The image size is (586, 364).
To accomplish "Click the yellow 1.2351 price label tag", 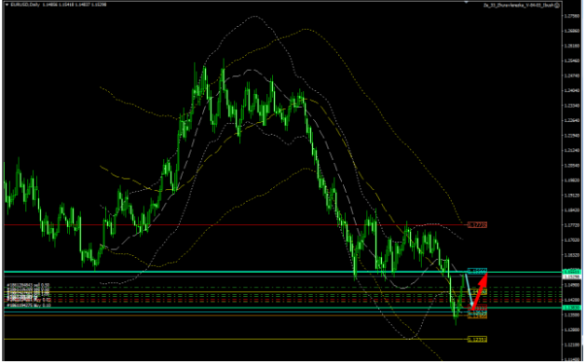I will (x=477, y=340).
